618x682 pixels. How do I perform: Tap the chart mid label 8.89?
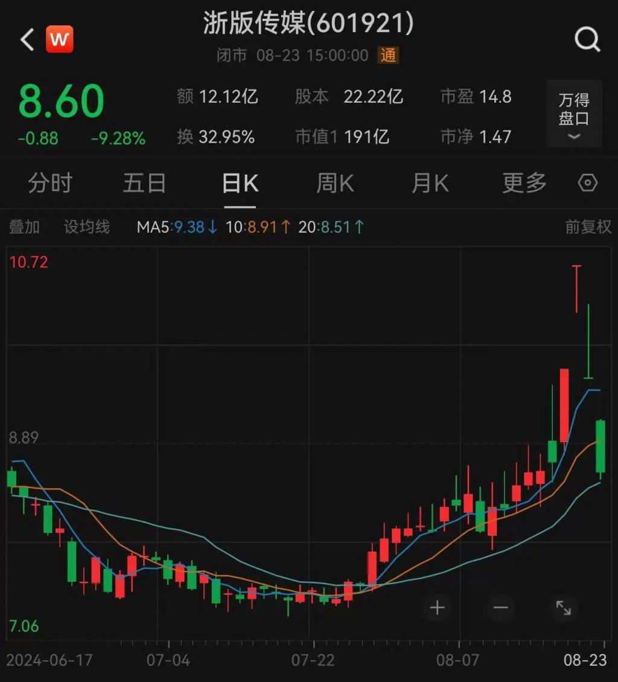point(24,437)
